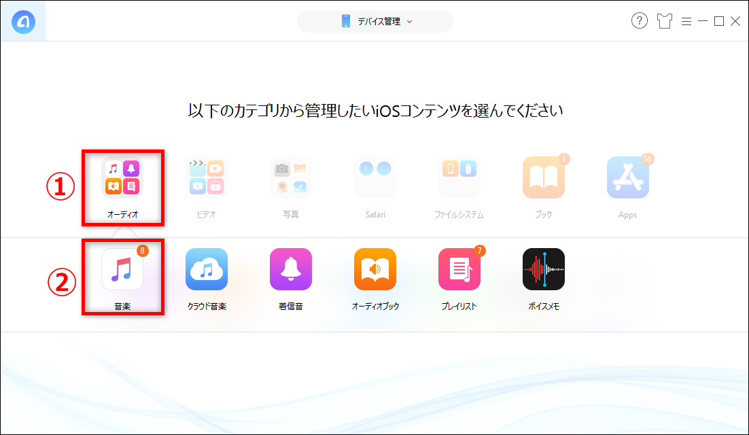
Task: Select the ボイスメモ (Voice Memo) icon
Action: pos(543,269)
